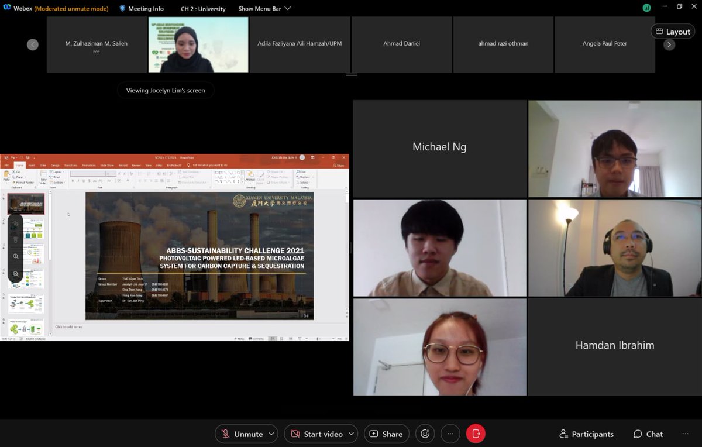The height and width of the screenshot is (447, 702).
Task: Click Arrange in PowerPoint Drawing group
Action: point(250,176)
